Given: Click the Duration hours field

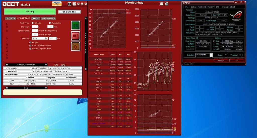Looking at the screenshot, I should [x=35, y=27].
